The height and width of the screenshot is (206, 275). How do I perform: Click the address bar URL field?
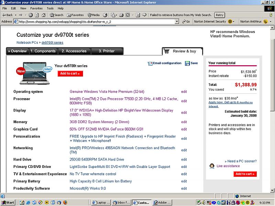tap(97, 22)
